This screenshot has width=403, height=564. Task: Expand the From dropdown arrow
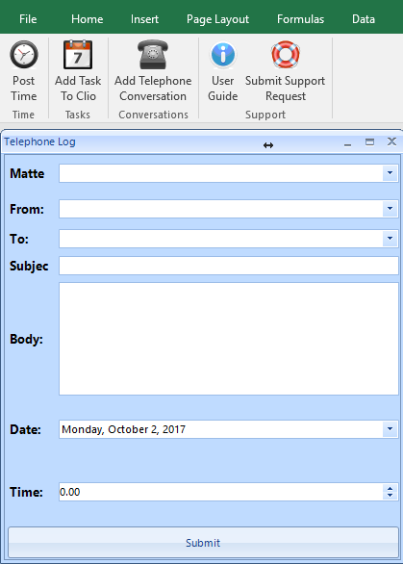tap(390, 209)
